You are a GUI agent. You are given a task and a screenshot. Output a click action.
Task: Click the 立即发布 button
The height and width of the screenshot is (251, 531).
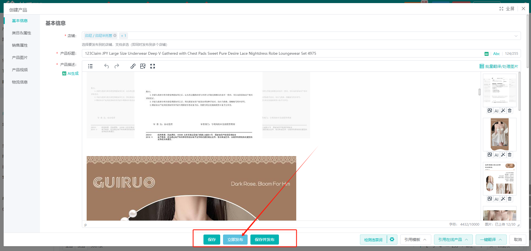tap(235, 240)
